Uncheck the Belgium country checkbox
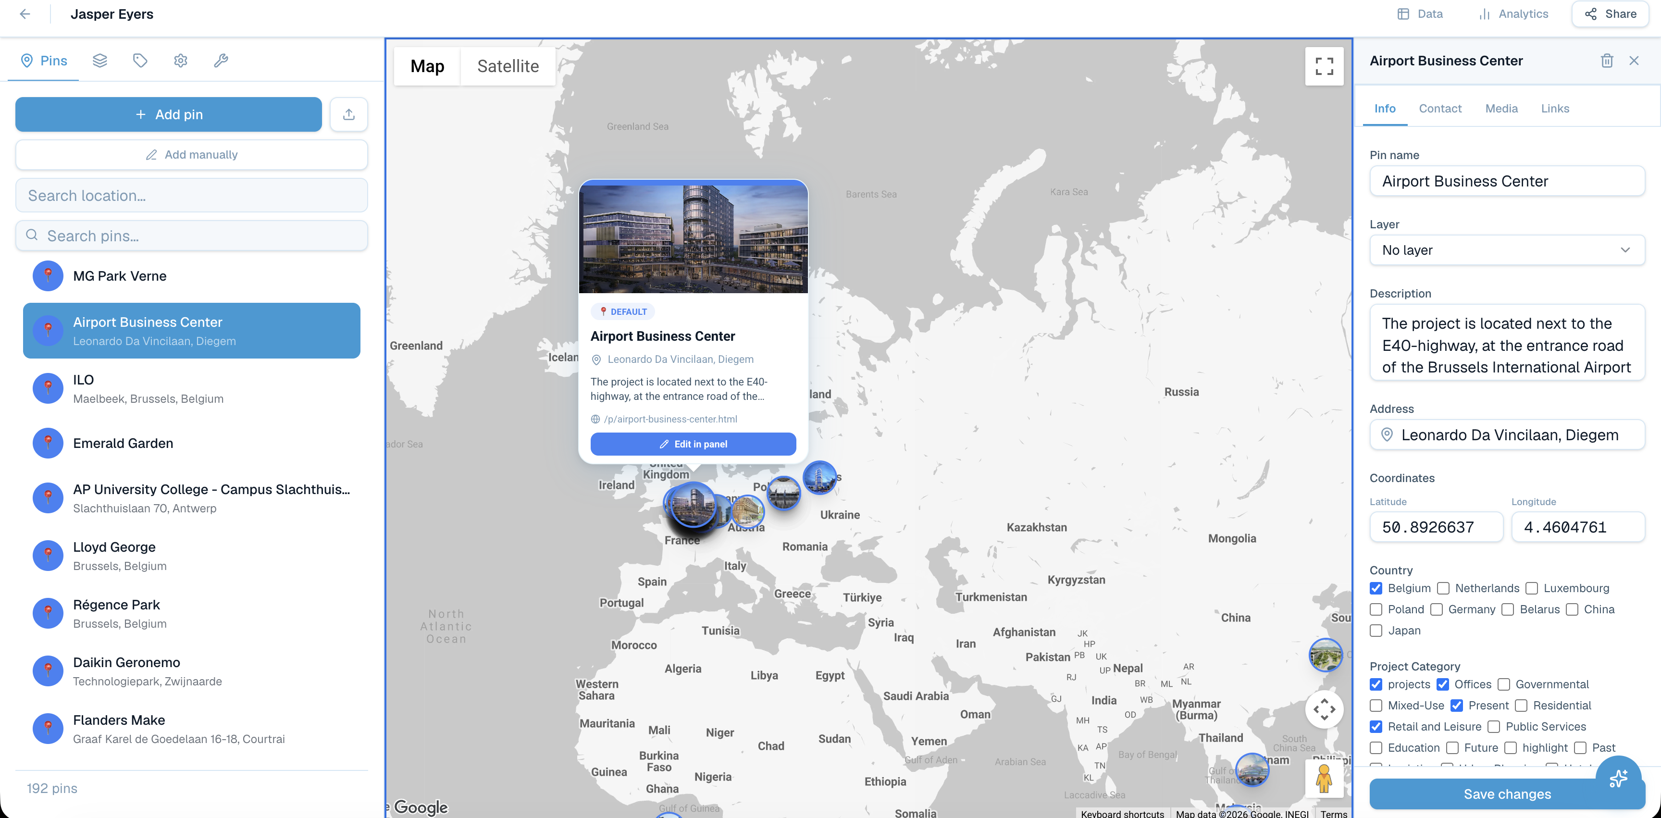 (1376, 588)
